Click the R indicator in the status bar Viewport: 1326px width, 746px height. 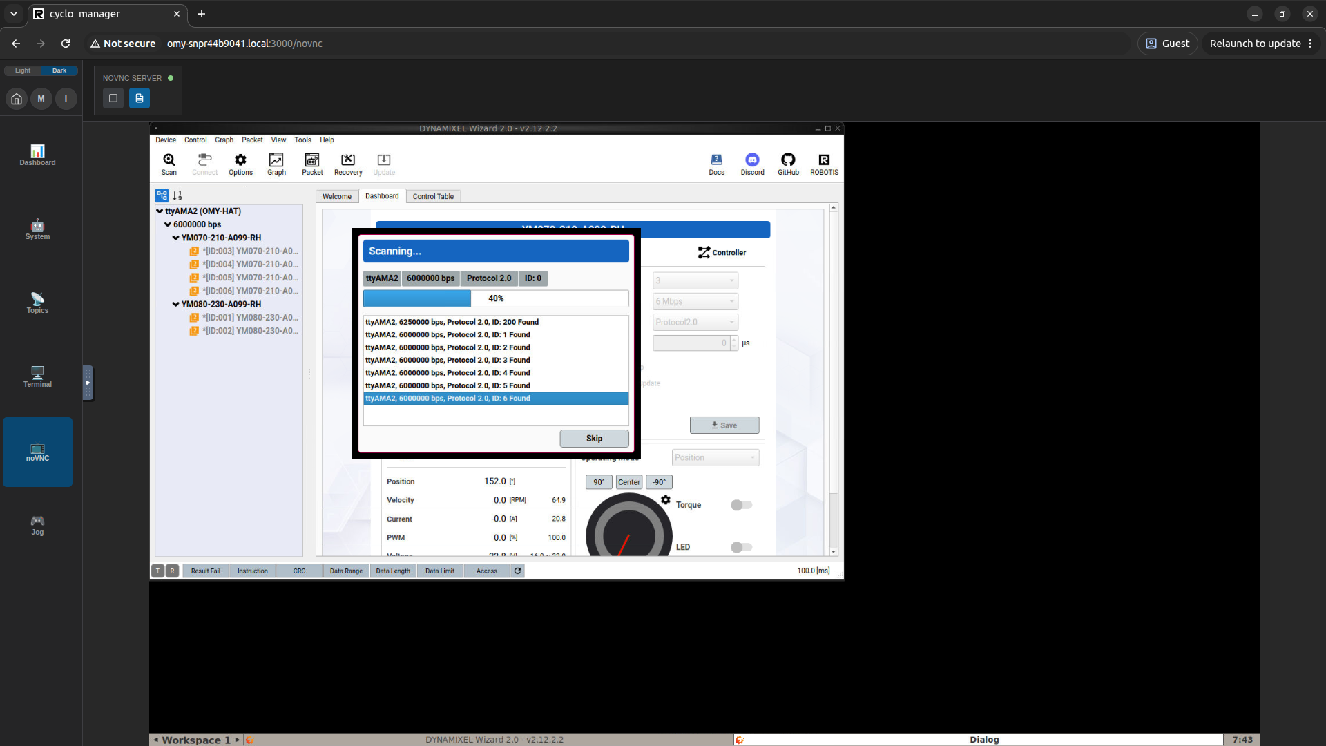[x=173, y=571]
